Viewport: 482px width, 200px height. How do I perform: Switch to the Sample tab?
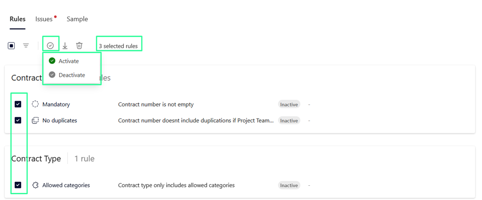pos(77,19)
